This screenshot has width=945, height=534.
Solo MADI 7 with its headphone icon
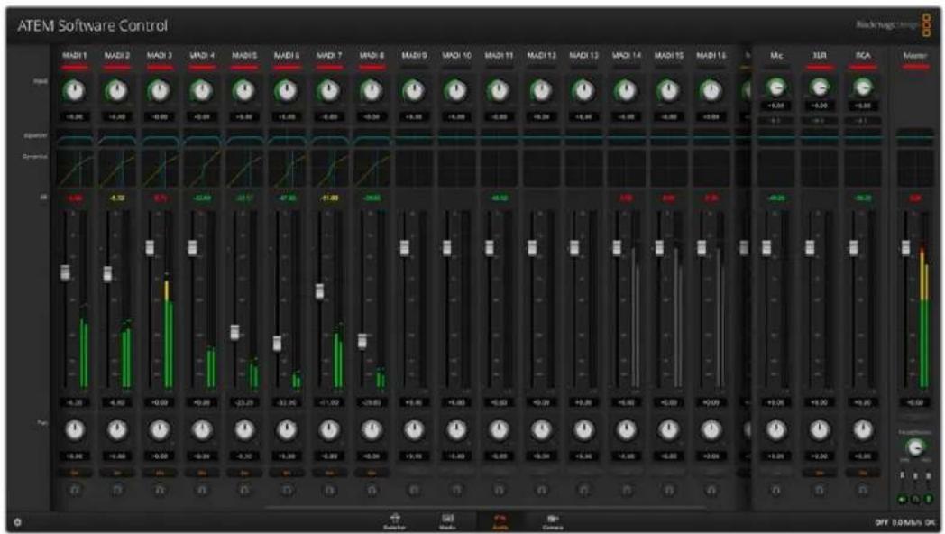[329, 491]
